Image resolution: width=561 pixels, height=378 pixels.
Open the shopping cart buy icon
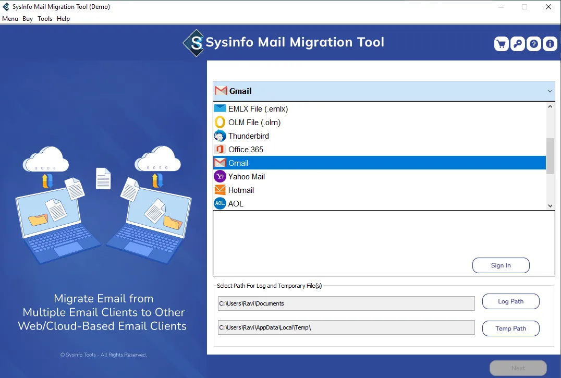tap(501, 44)
